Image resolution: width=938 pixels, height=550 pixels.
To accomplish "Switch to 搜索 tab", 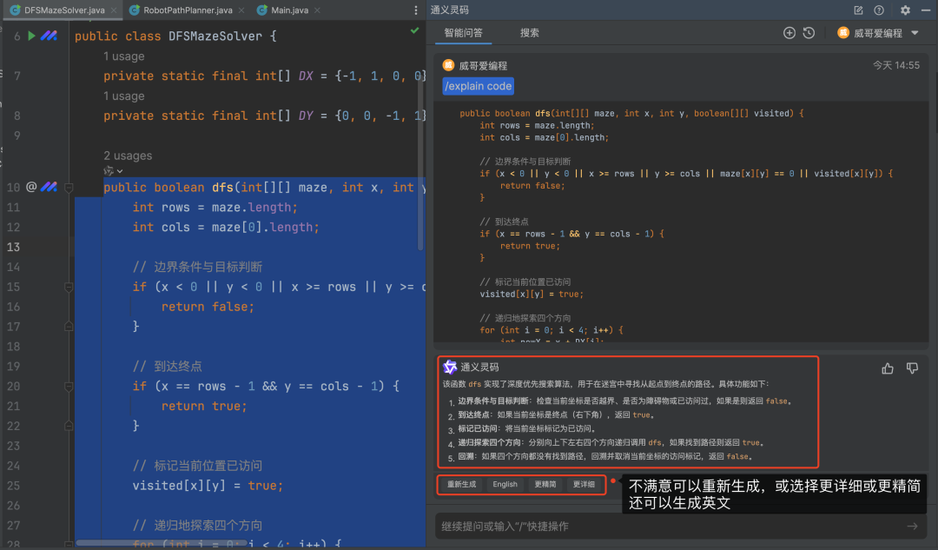I will point(530,33).
